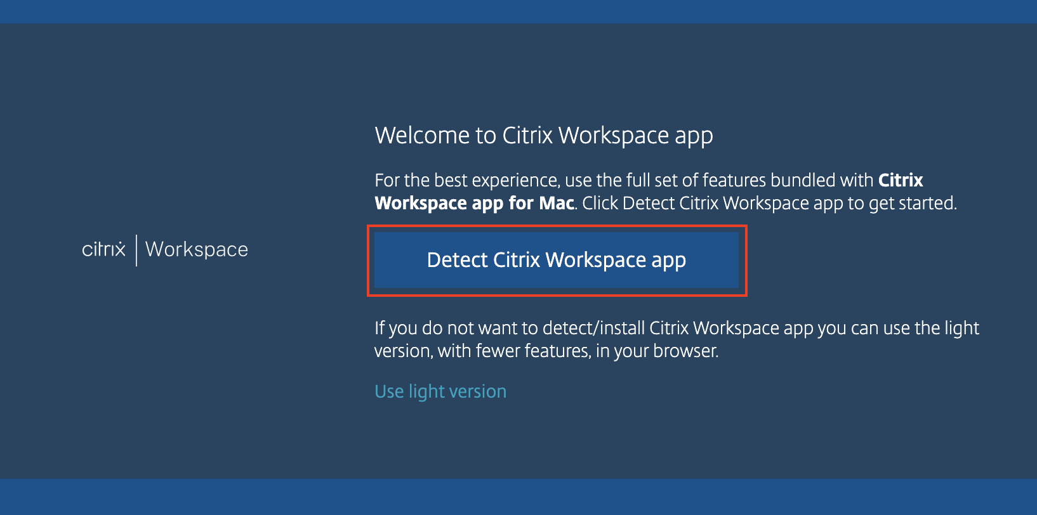
Task: Click the top blue banner strip
Action: point(518,11)
